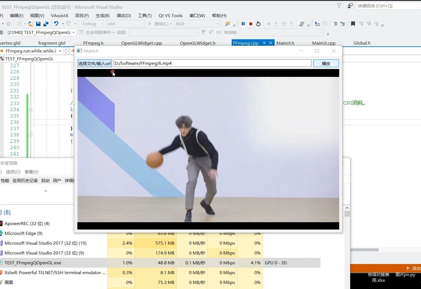This screenshot has height=289, width=421.
Task: Switch to the Global.h tab
Action: coord(361,43)
